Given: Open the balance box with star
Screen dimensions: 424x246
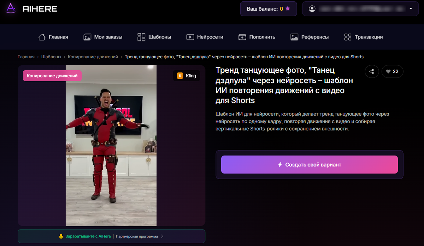Looking at the screenshot, I should (x=269, y=9).
